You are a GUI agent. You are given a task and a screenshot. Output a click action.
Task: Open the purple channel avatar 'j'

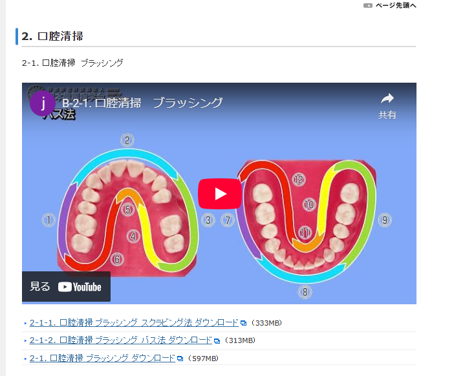[x=43, y=103]
